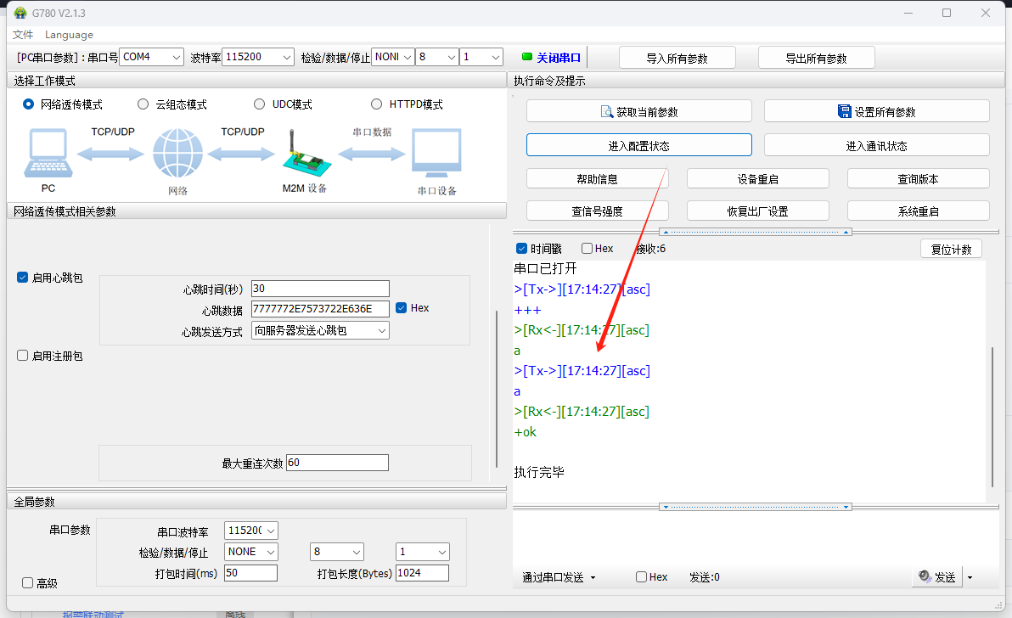Click the 设置所有参数 save button

tap(876, 111)
